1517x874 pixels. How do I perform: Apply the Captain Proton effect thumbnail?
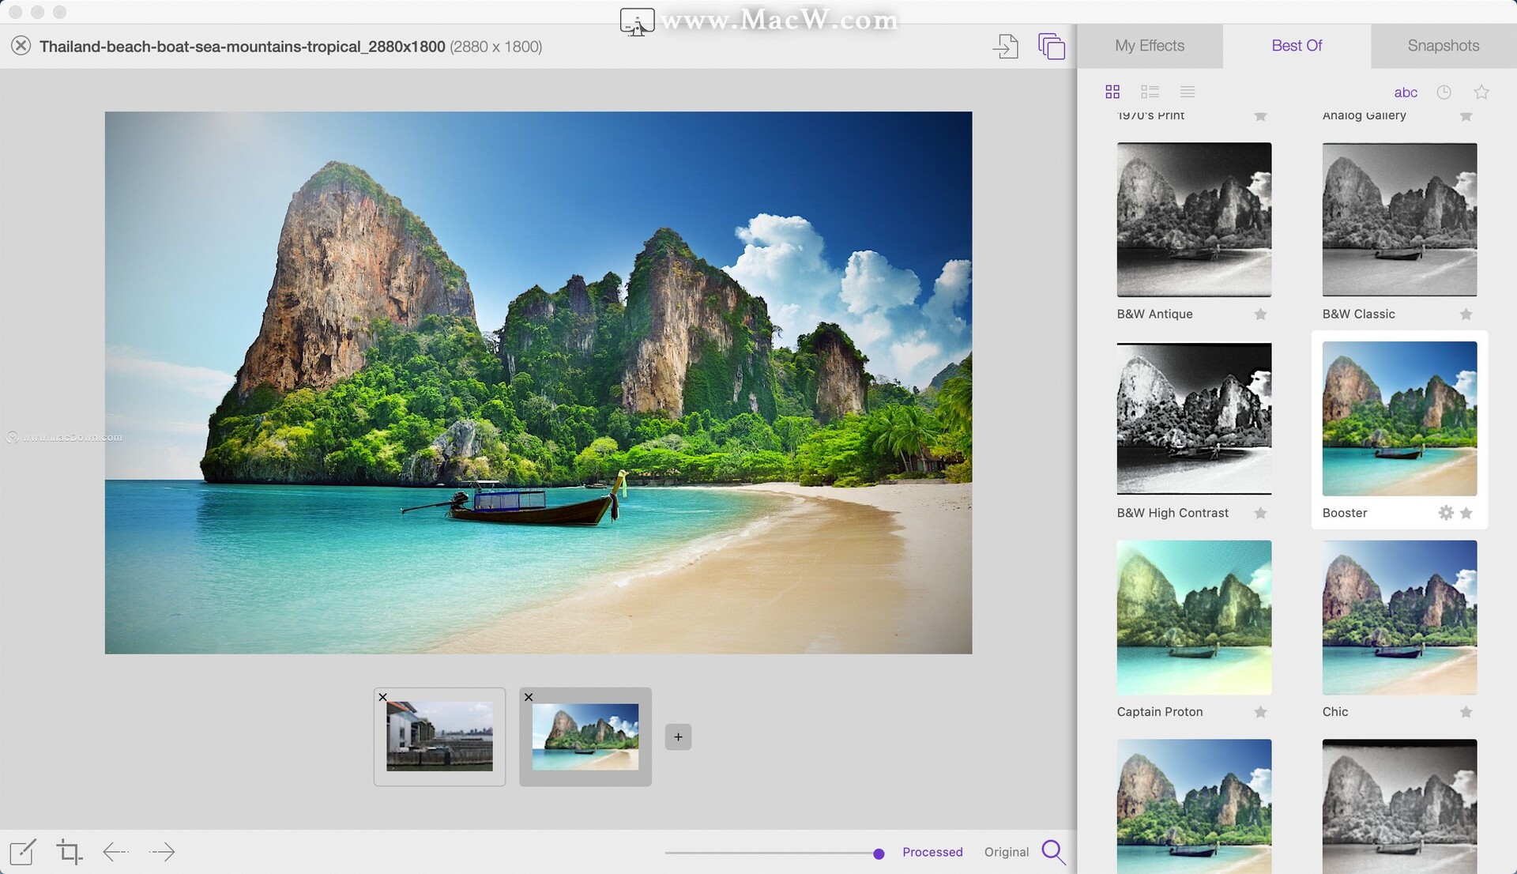click(x=1194, y=618)
